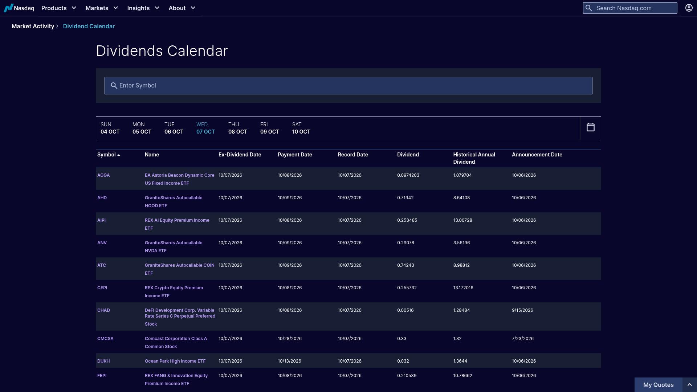
Task: Open the calendar date picker icon
Action: (590, 127)
